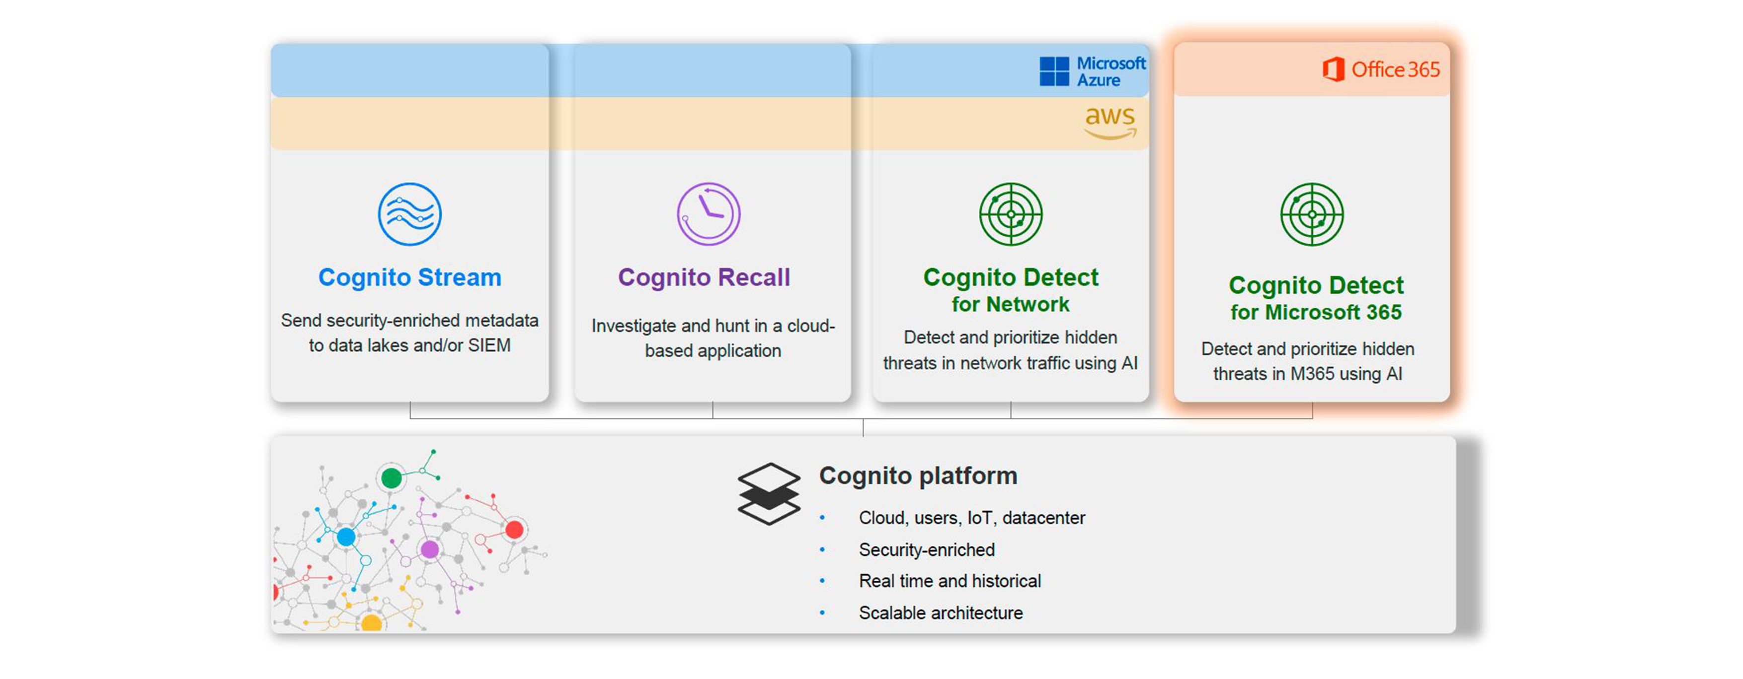The image size is (1743, 679).
Task: Click 'threats in M365 using AI' text
Action: click(x=1307, y=374)
